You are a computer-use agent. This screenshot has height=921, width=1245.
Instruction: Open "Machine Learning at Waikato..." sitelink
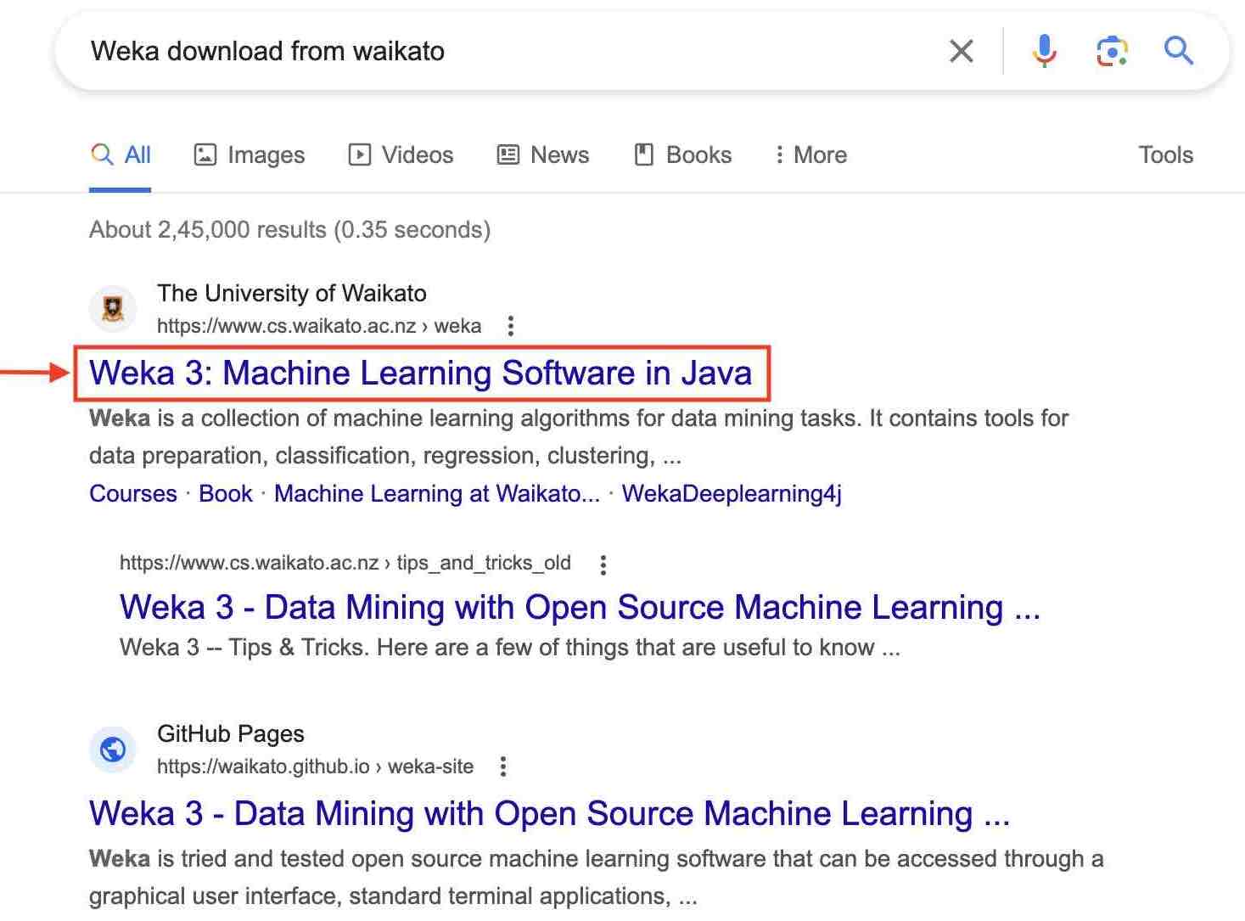[437, 493]
